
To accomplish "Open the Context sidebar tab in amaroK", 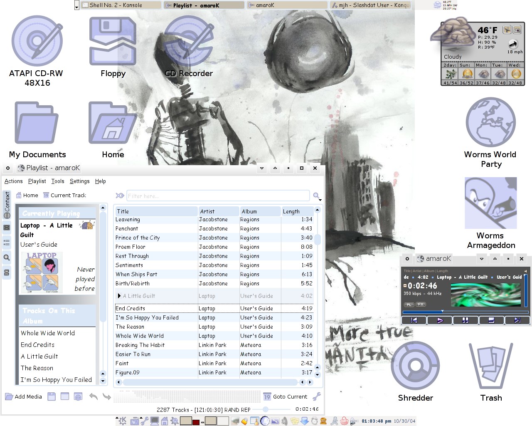I will (x=7, y=205).
